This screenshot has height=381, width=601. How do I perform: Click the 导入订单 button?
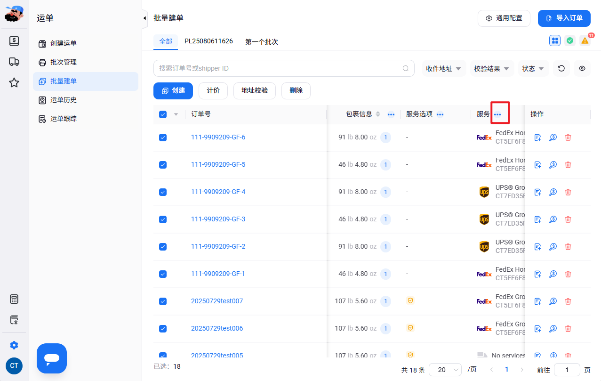pyautogui.click(x=564, y=18)
